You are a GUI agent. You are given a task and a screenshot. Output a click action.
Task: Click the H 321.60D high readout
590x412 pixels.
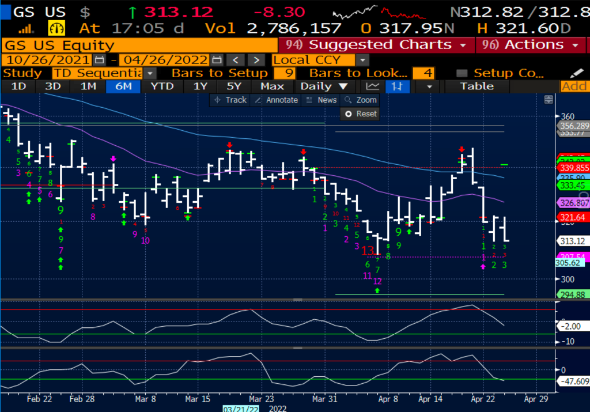click(523, 28)
